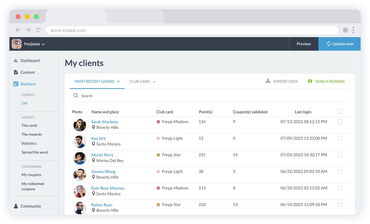Image resolution: width=370 pixels, height=224 pixels.
Task: Go to My coupons in sidebar
Action: click(31, 175)
